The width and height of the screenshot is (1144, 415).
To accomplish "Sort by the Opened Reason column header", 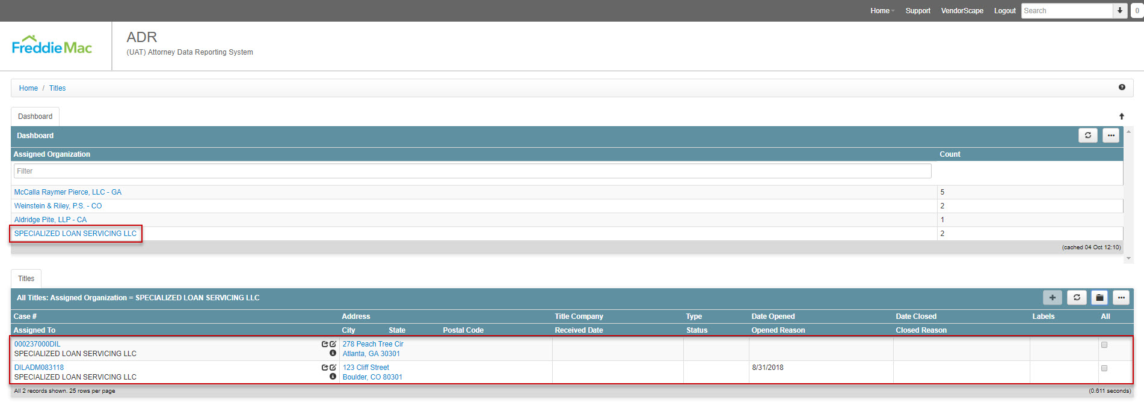I will click(x=778, y=330).
